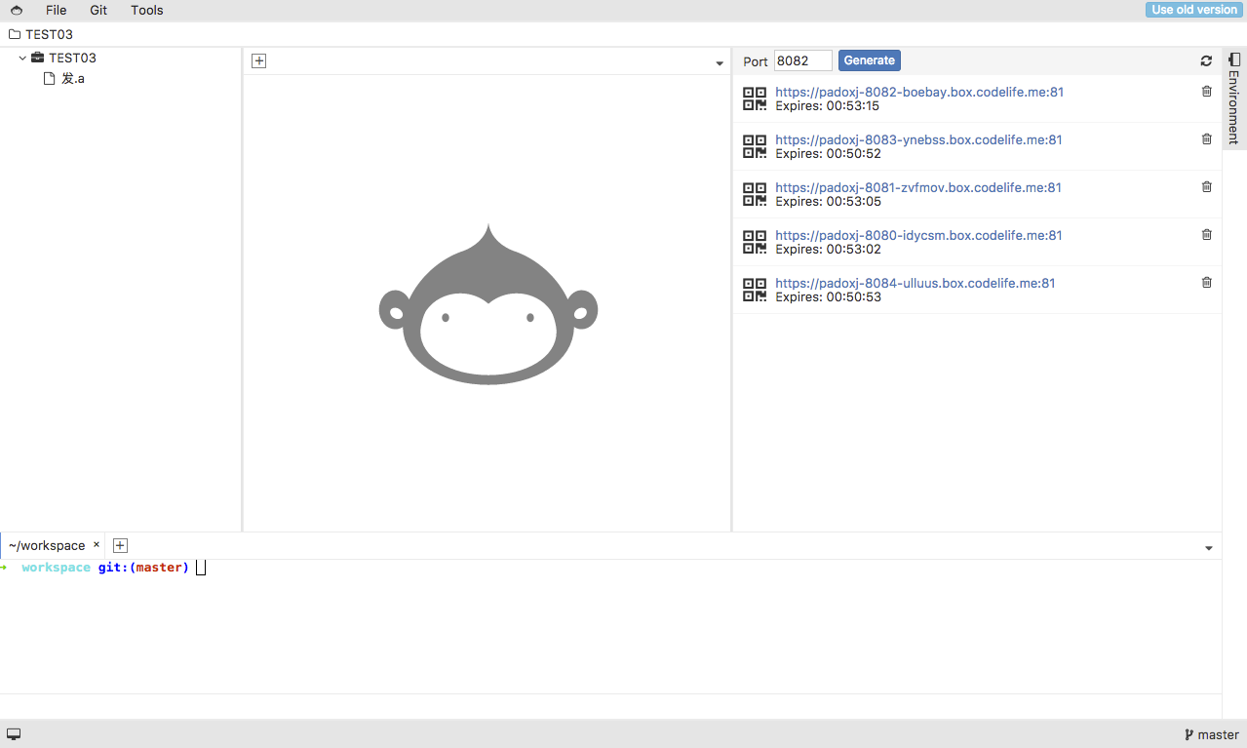The image size is (1247, 748).
Task: Add a new editor tab with plus icon
Action: 259,60
